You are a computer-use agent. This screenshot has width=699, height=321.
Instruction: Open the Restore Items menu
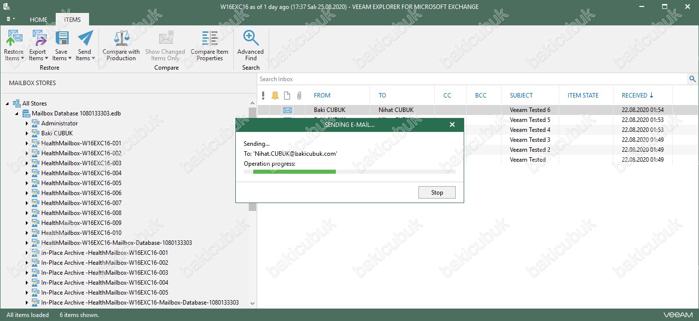pos(14,46)
